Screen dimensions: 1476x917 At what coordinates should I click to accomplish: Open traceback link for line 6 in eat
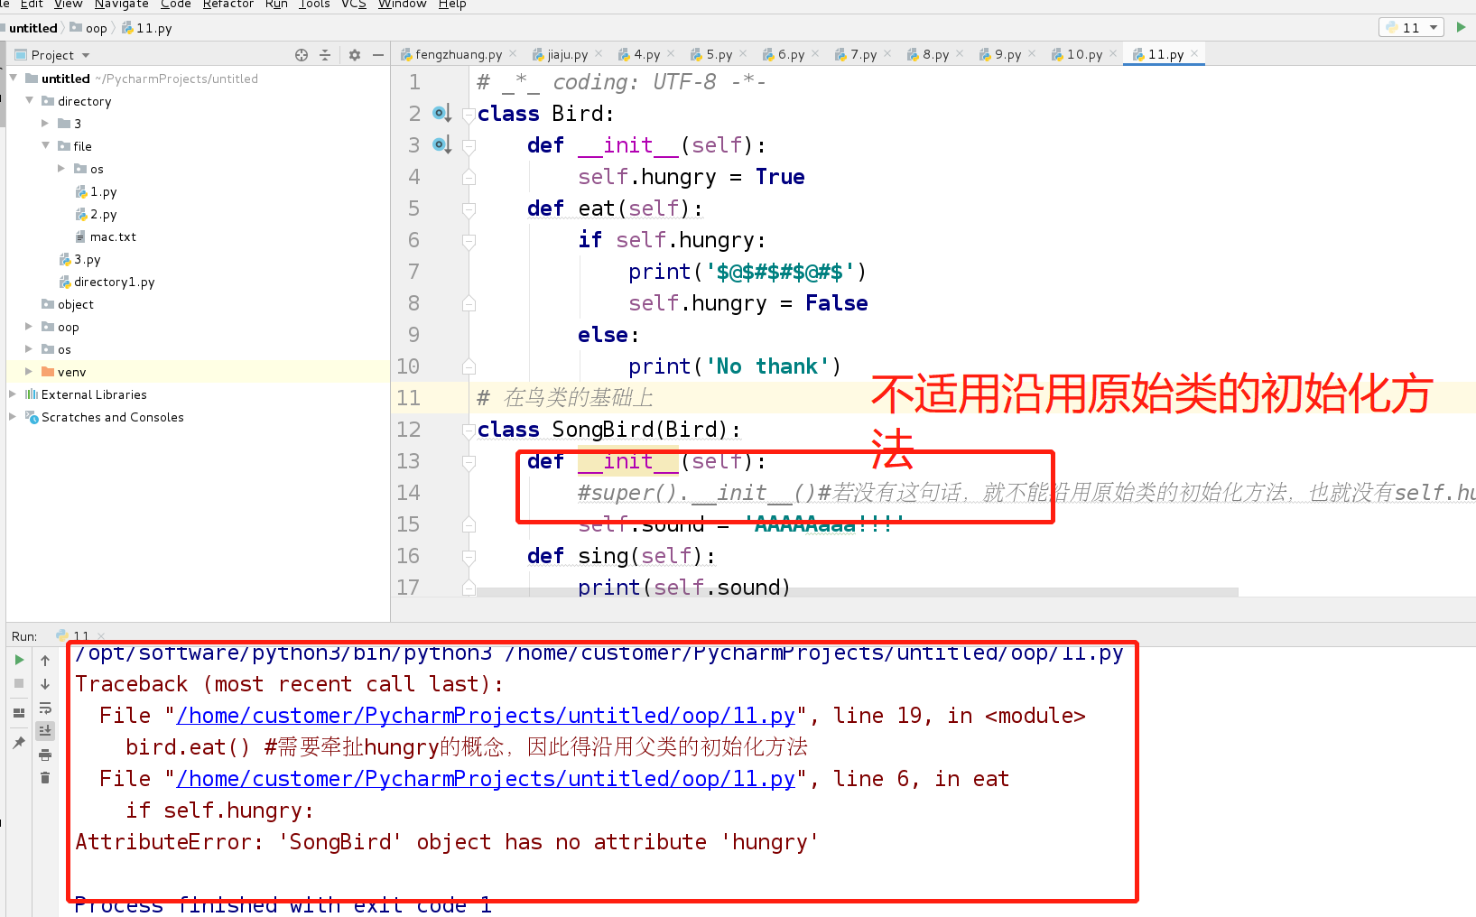click(486, 779)
